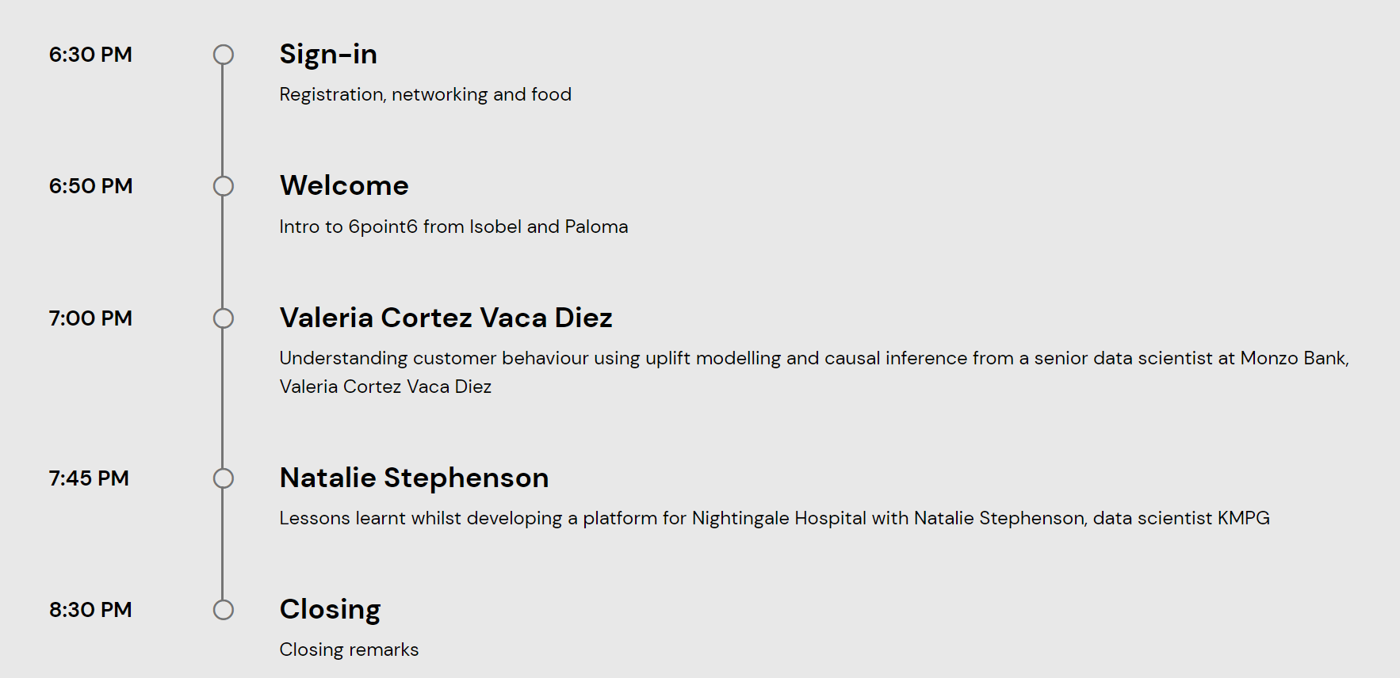Click the Nightingale Hospital talk description
The image size is (1400, 678).
[x=775, y=519]
